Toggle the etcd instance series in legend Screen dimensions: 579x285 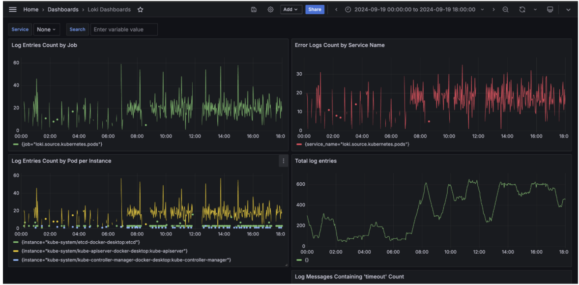[79, 242]
